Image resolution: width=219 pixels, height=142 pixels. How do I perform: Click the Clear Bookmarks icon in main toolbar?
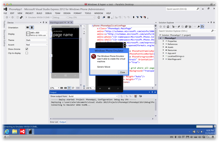tap(145, 17)
